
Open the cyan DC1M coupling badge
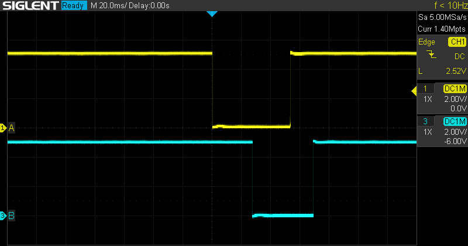coord(454,121)
